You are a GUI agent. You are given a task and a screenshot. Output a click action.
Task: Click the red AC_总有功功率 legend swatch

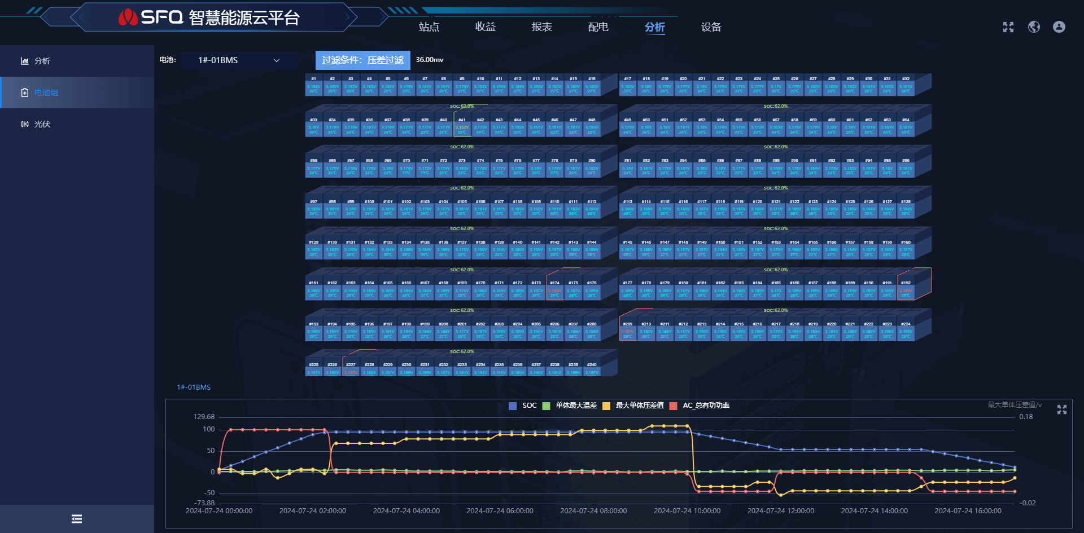tap(673, 406)
